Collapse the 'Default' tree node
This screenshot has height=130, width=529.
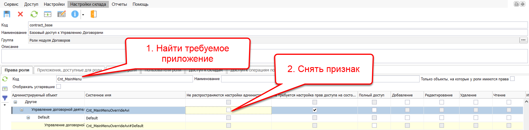tap(28, 117)
